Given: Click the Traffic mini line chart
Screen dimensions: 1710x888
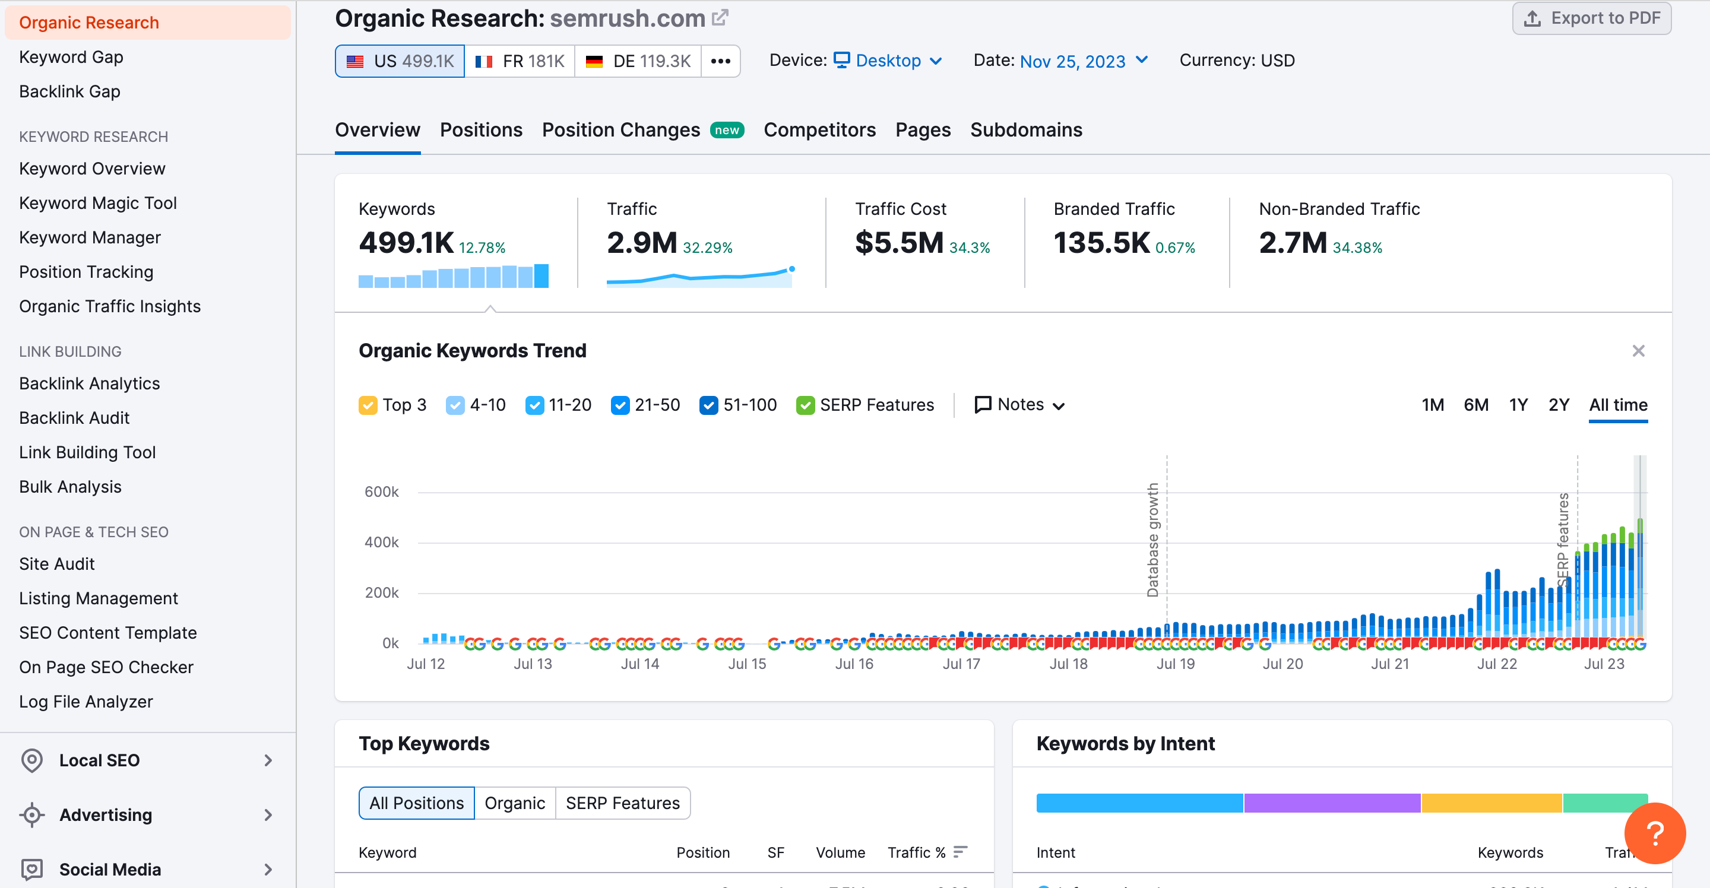Looking at the screenshot, I should [x=701, y=276].
